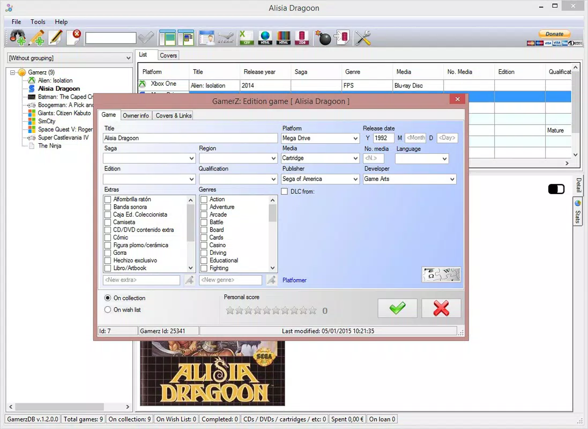The height and width of the screenshot is (429, 588).
Task: Click the ZDB database export icon
Action: [x=302, y=38]
